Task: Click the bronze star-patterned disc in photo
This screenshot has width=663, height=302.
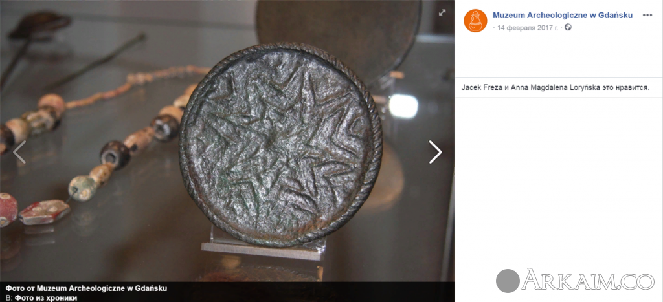Action: pyautogui.click(x=280, y=145)
